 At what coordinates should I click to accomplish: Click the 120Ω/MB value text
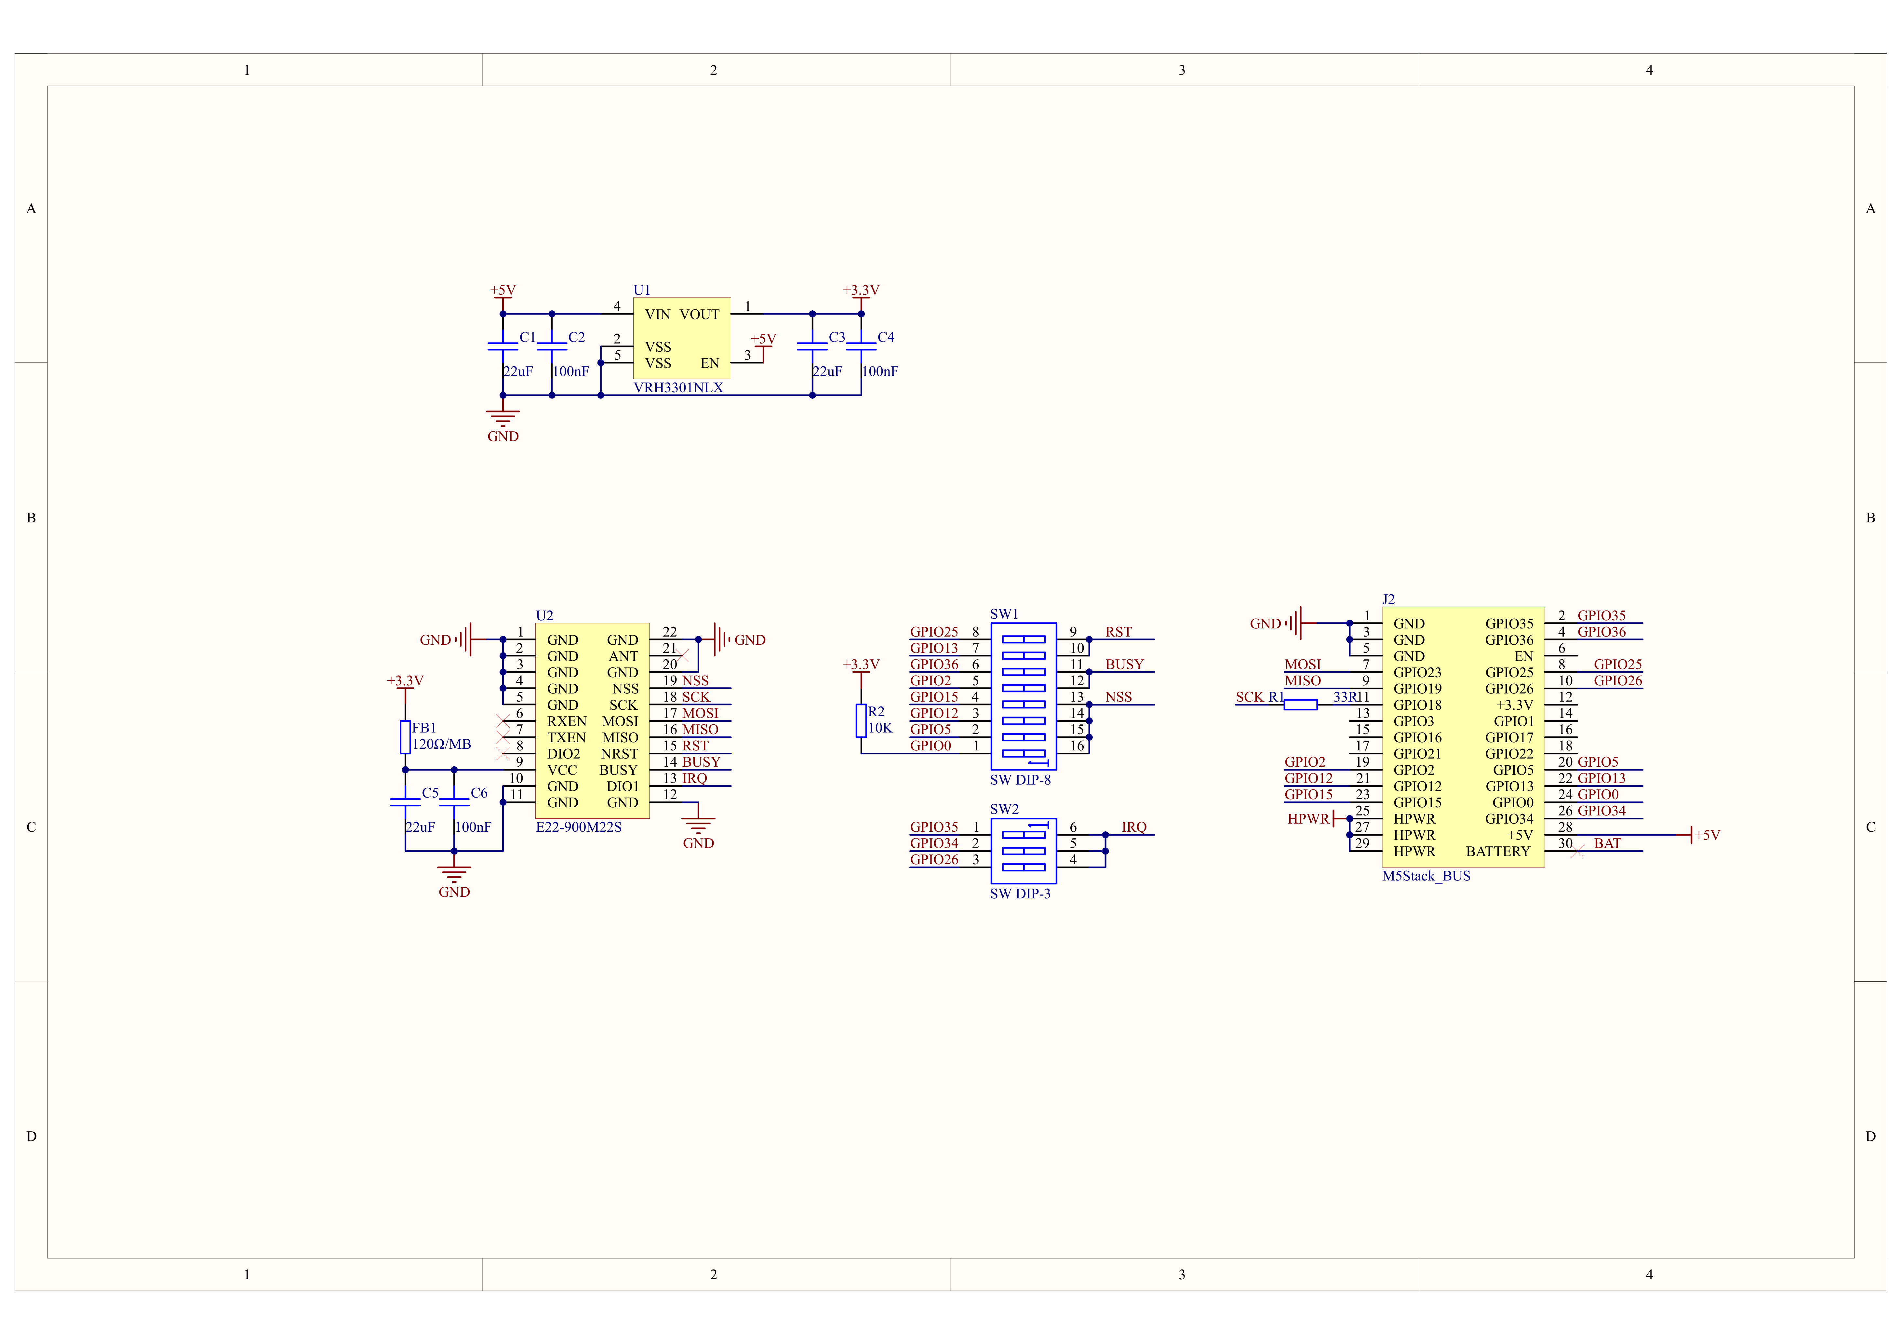tap(442, 744)
